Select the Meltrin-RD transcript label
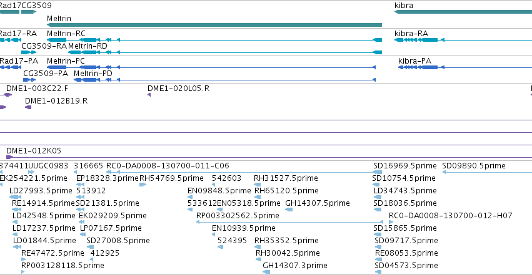 pyautogui.click(x=88, y=46)
